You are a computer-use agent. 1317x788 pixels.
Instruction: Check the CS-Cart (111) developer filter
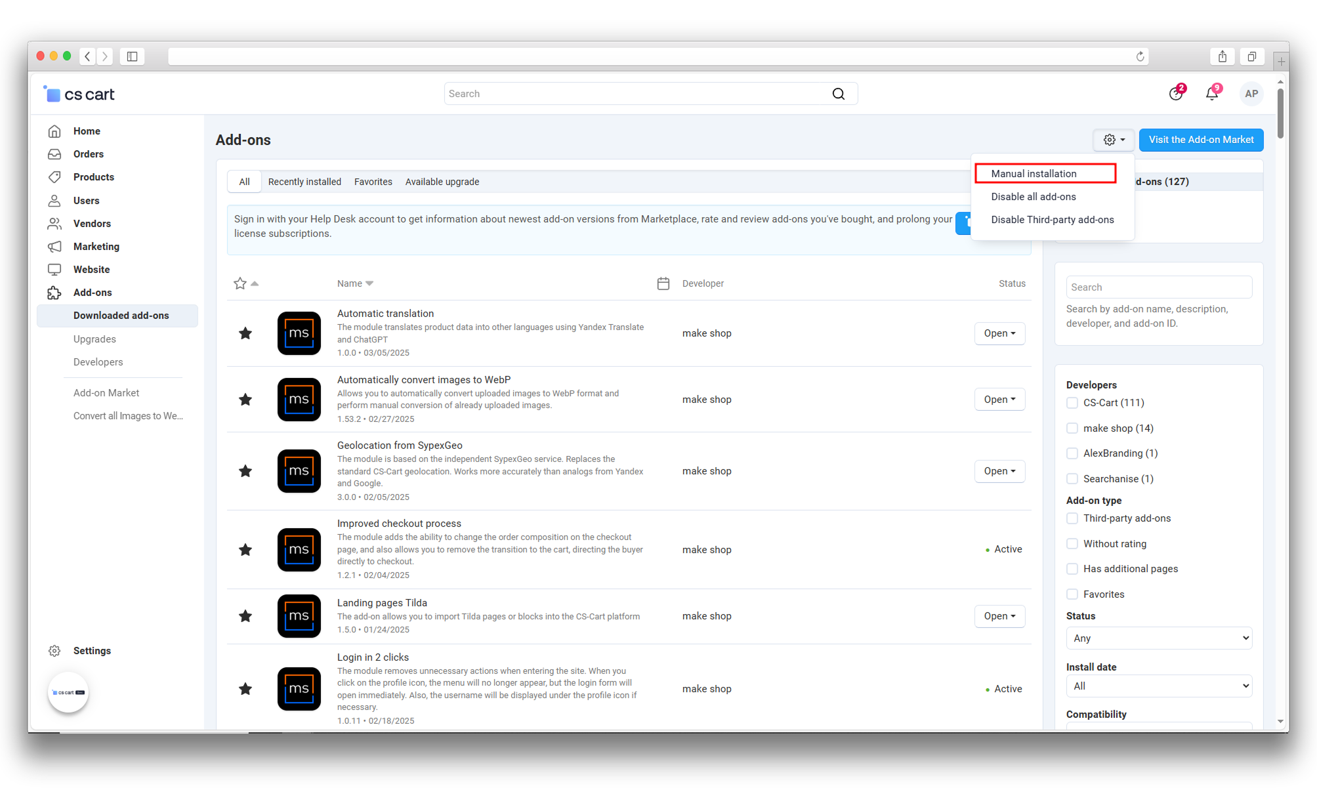(x=1072, y=403)
